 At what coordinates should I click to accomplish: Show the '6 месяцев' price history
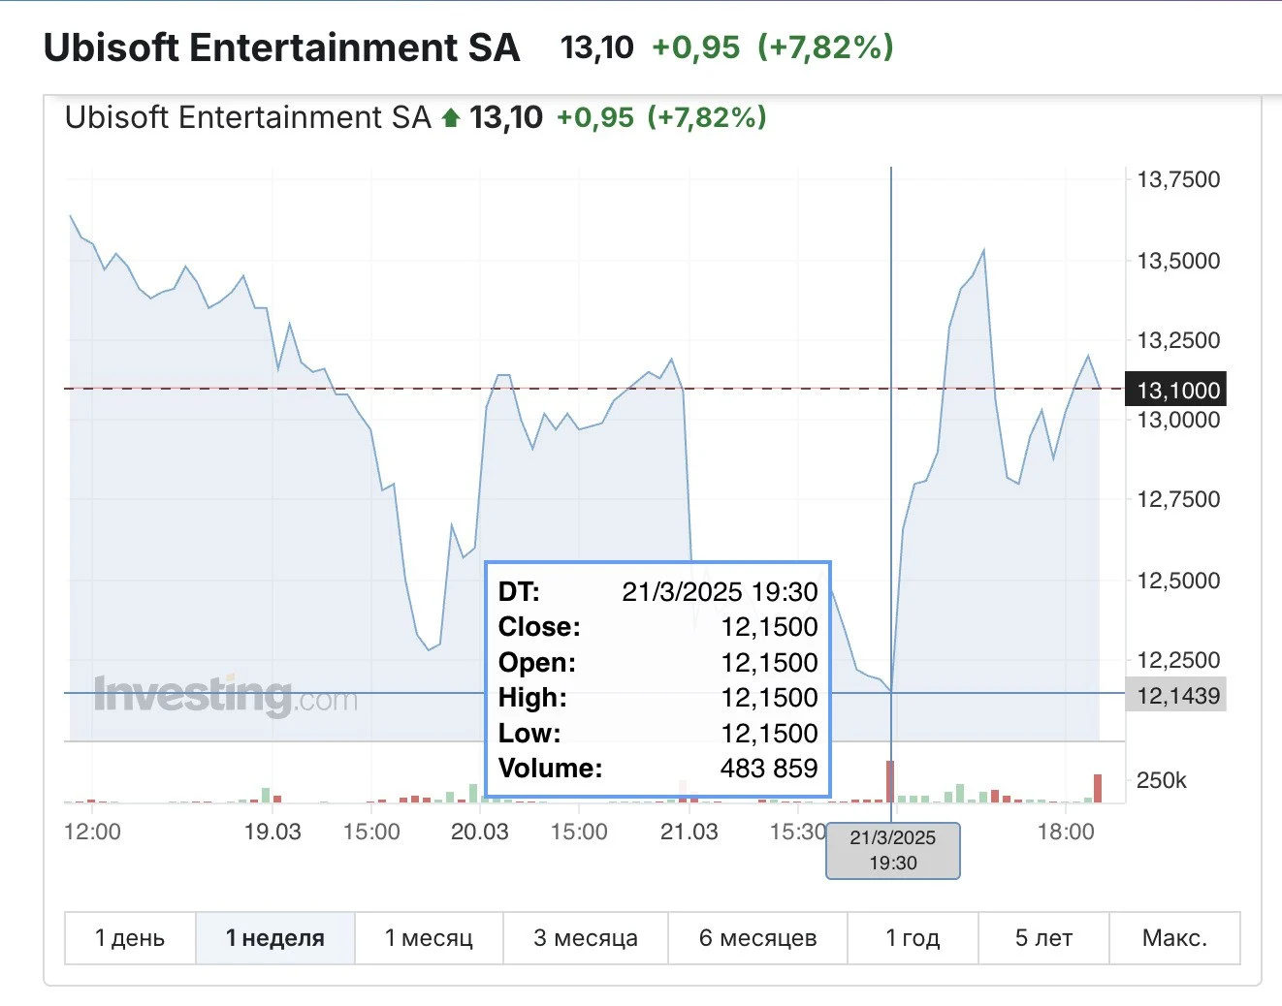757,938
